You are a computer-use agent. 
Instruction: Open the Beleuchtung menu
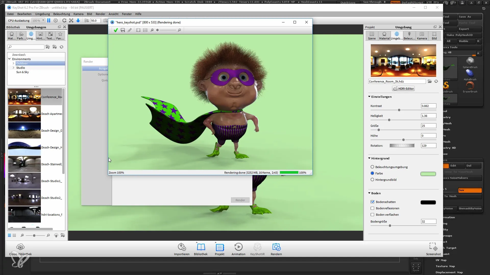click(x=61, y=14)
